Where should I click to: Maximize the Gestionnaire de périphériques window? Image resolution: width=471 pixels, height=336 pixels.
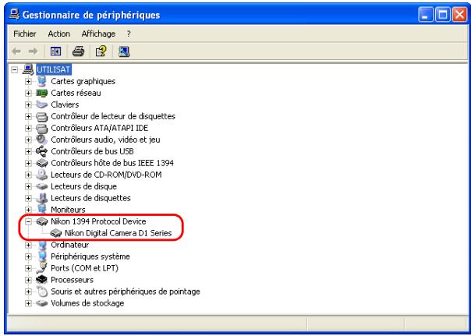tap(443, 15)
